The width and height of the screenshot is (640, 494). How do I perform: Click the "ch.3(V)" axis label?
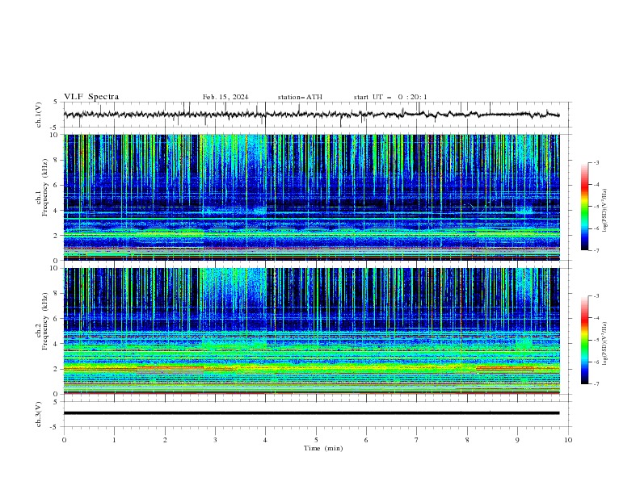point(39,414)
